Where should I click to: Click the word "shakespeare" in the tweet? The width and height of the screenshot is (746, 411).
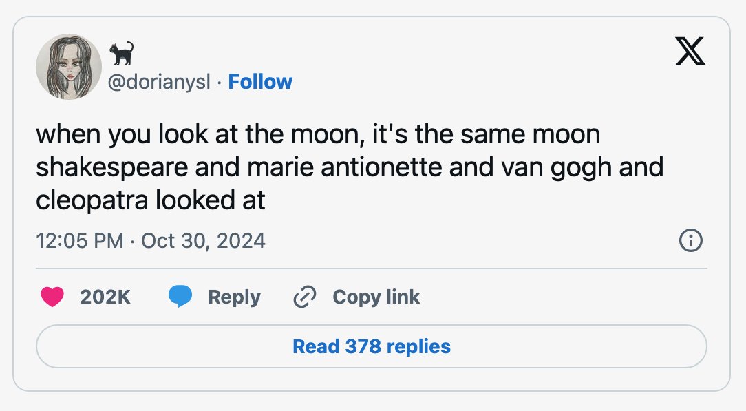[111, 167]
